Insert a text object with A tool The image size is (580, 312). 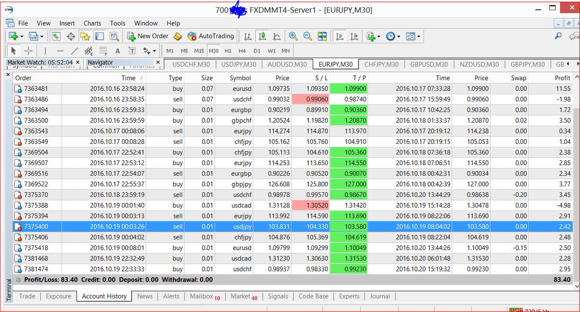pos(117,50)
